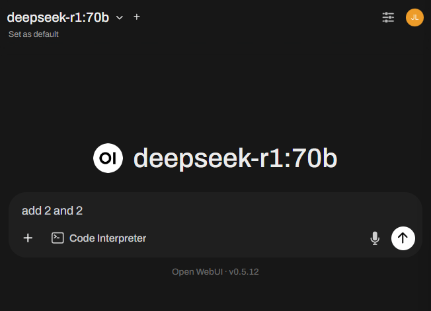Click the Set as default link
The width and height of the screenshot is (431, 311).
click(34, 34)
